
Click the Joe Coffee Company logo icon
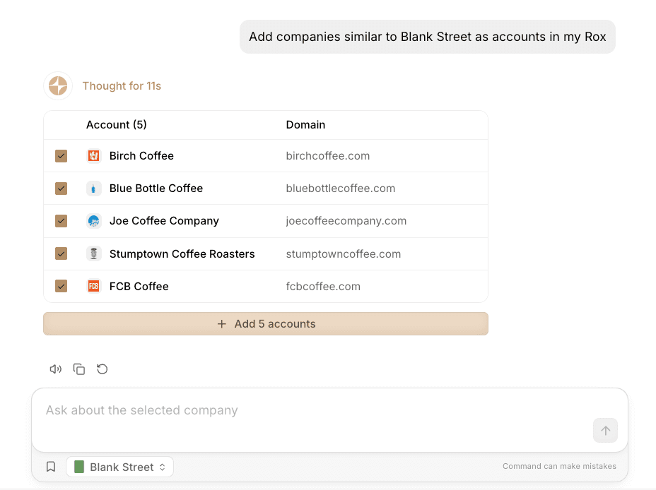coord(94,221)
